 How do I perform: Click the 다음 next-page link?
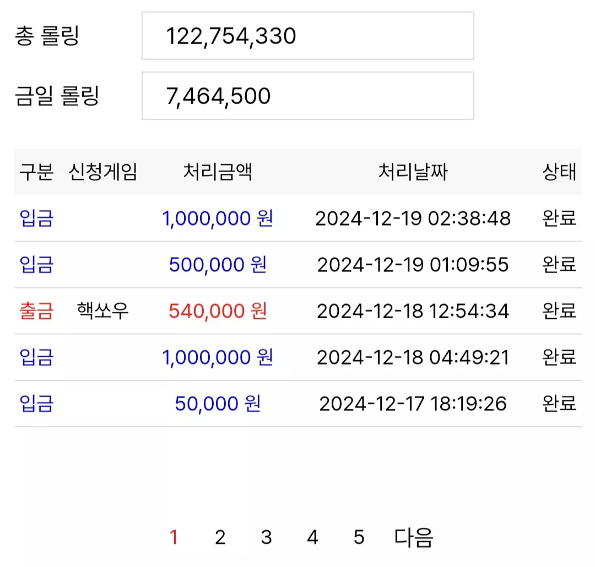pyautogui.click(x=414, y=537)
